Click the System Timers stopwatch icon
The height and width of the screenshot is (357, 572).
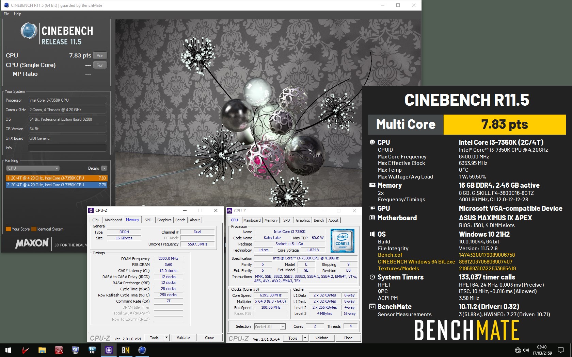coord(372,277)
